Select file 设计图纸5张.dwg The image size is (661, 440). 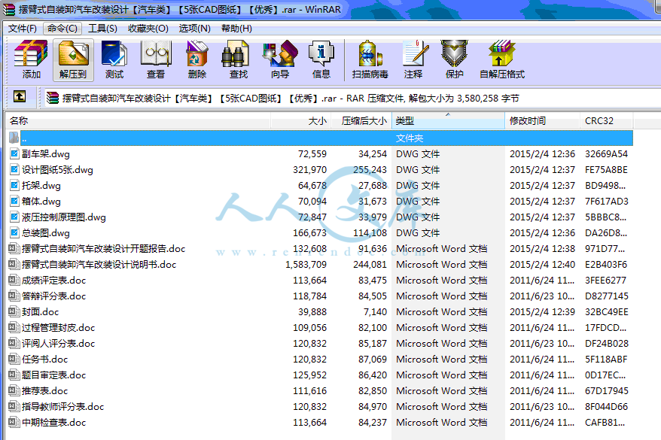(57, 170)
